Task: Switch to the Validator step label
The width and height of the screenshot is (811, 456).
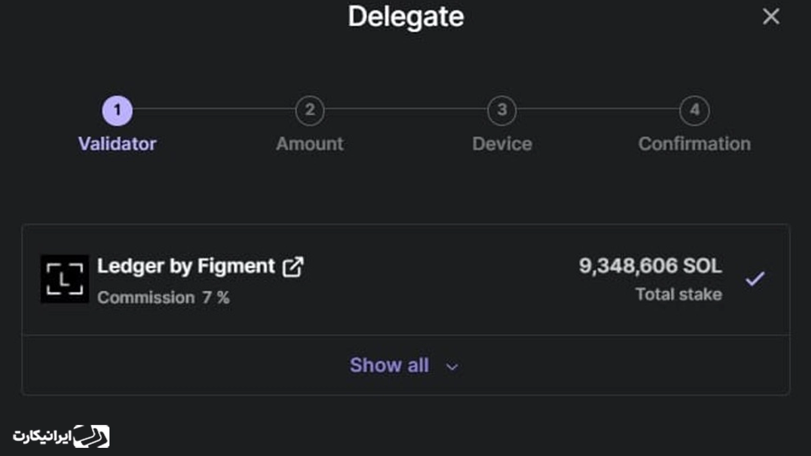Action: pos(117,144)
